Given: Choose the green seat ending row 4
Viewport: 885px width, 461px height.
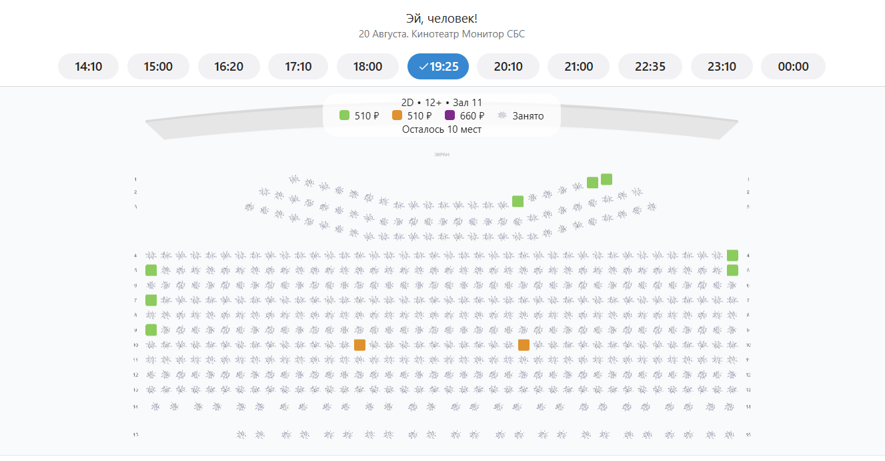Looking at the screenshot, I should click(732, 255).
